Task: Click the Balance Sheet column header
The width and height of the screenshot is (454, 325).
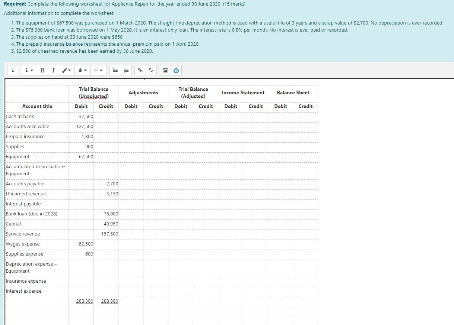Action: pyautogui.click(x=293, y=93)
